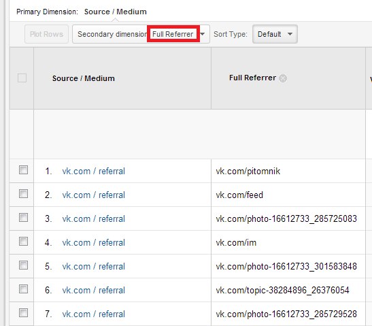Viewport: 372px width, 326px height.
Task: Open the vk.com / referral link in row 5
Action: (93, 266)
